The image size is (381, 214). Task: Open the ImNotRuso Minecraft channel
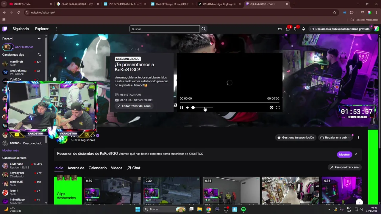tap(23, 201)
